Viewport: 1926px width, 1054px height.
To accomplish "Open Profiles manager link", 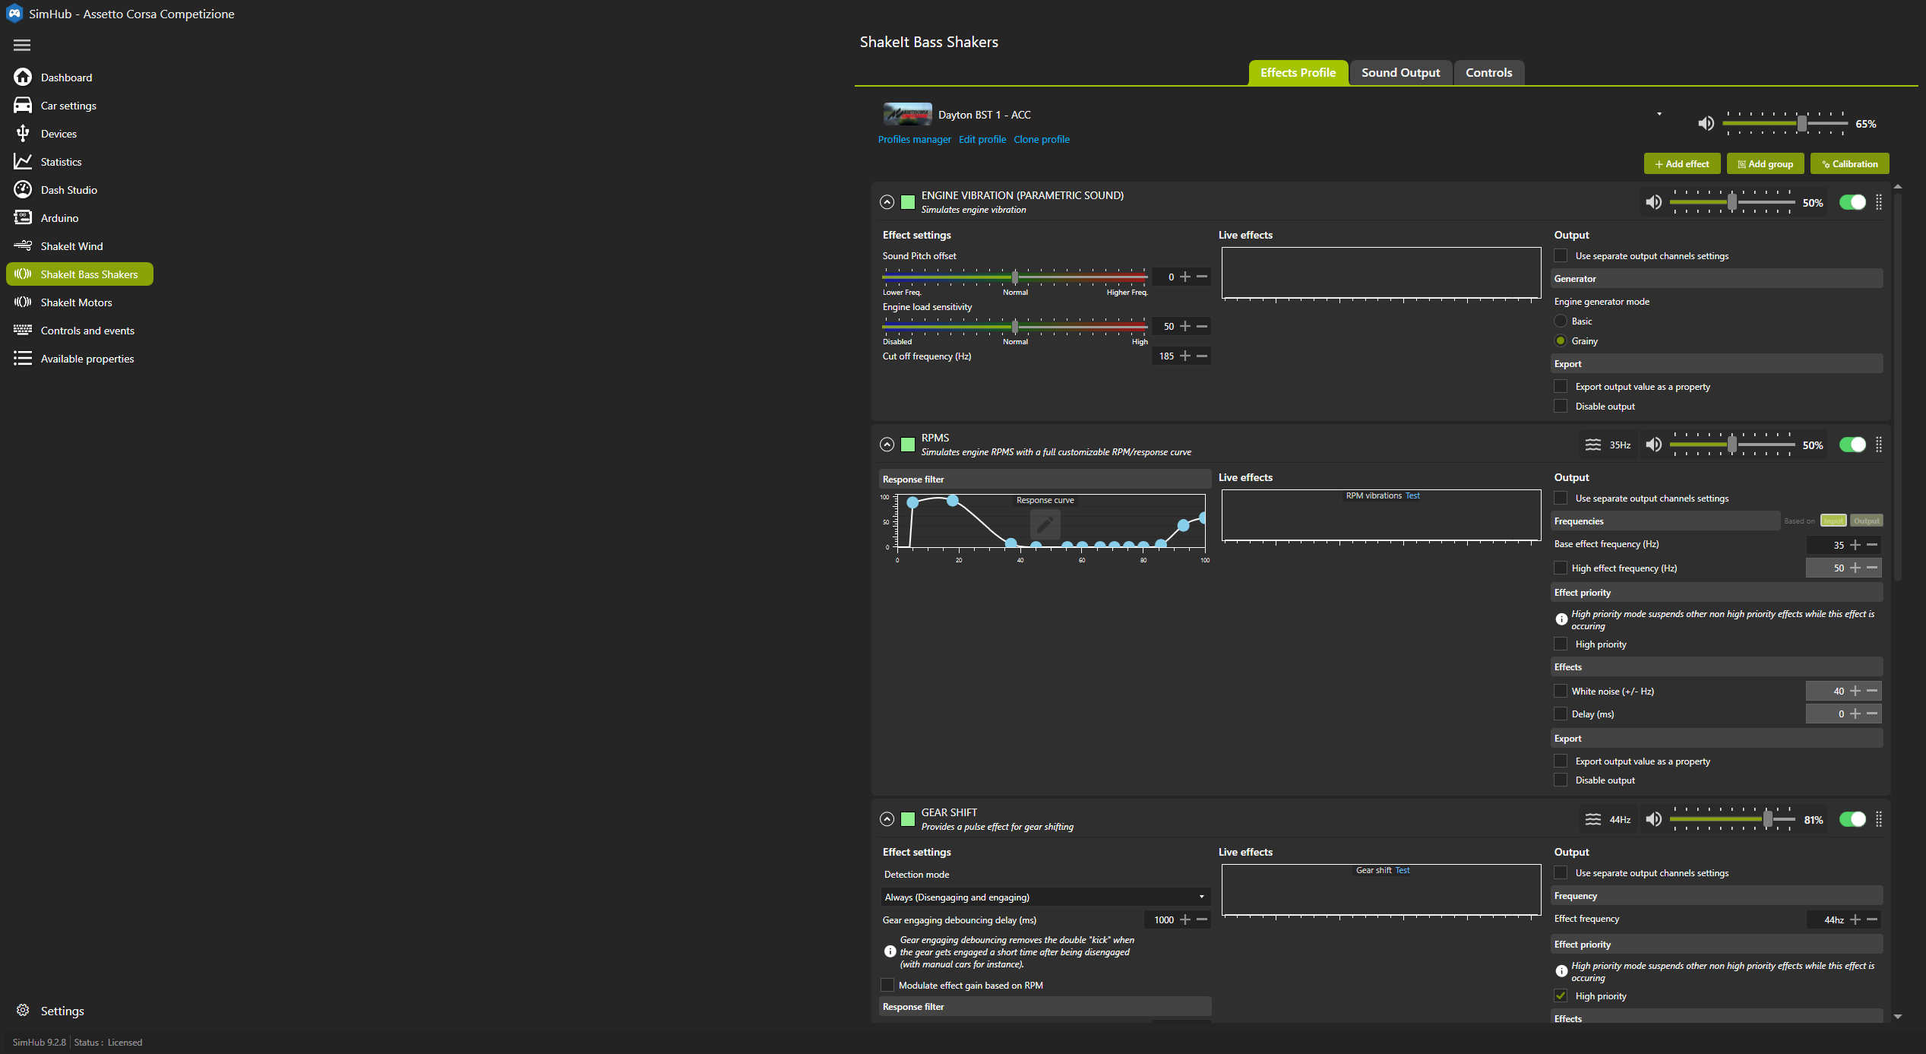I will [x=914, y=139].
